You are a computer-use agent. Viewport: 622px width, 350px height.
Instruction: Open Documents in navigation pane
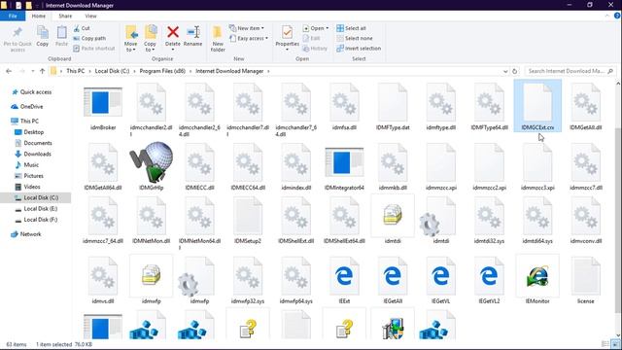click(x=38, y=143)
